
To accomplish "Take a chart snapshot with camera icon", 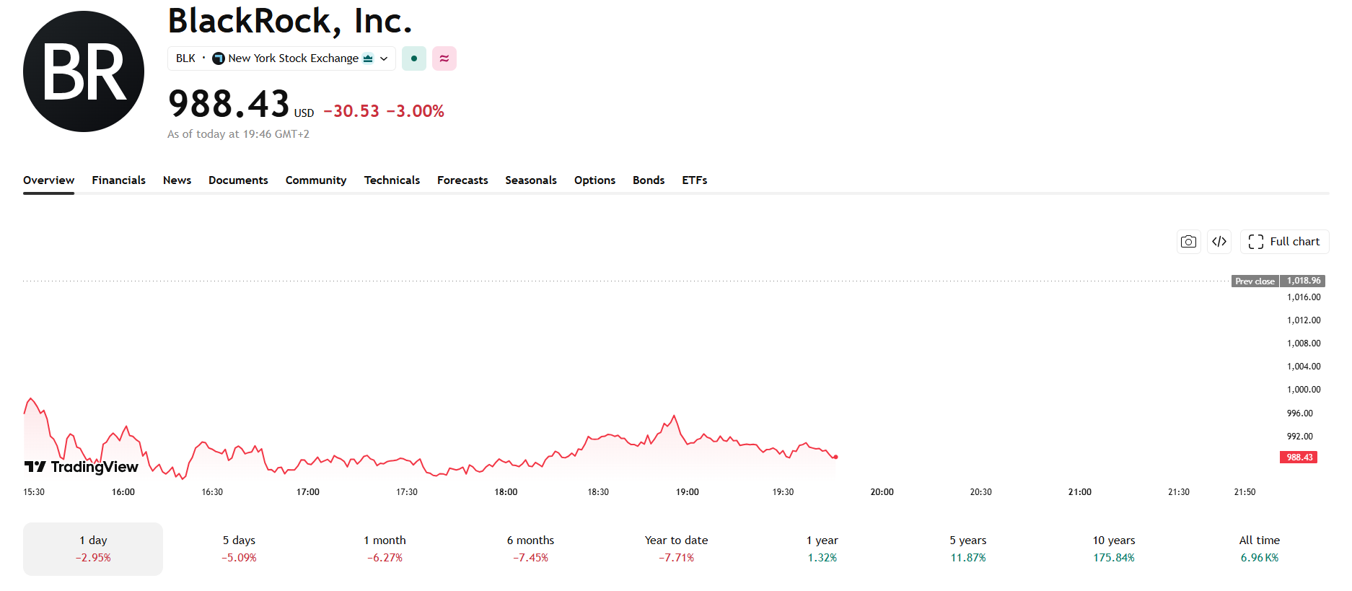I will [x=1188, y=242].
